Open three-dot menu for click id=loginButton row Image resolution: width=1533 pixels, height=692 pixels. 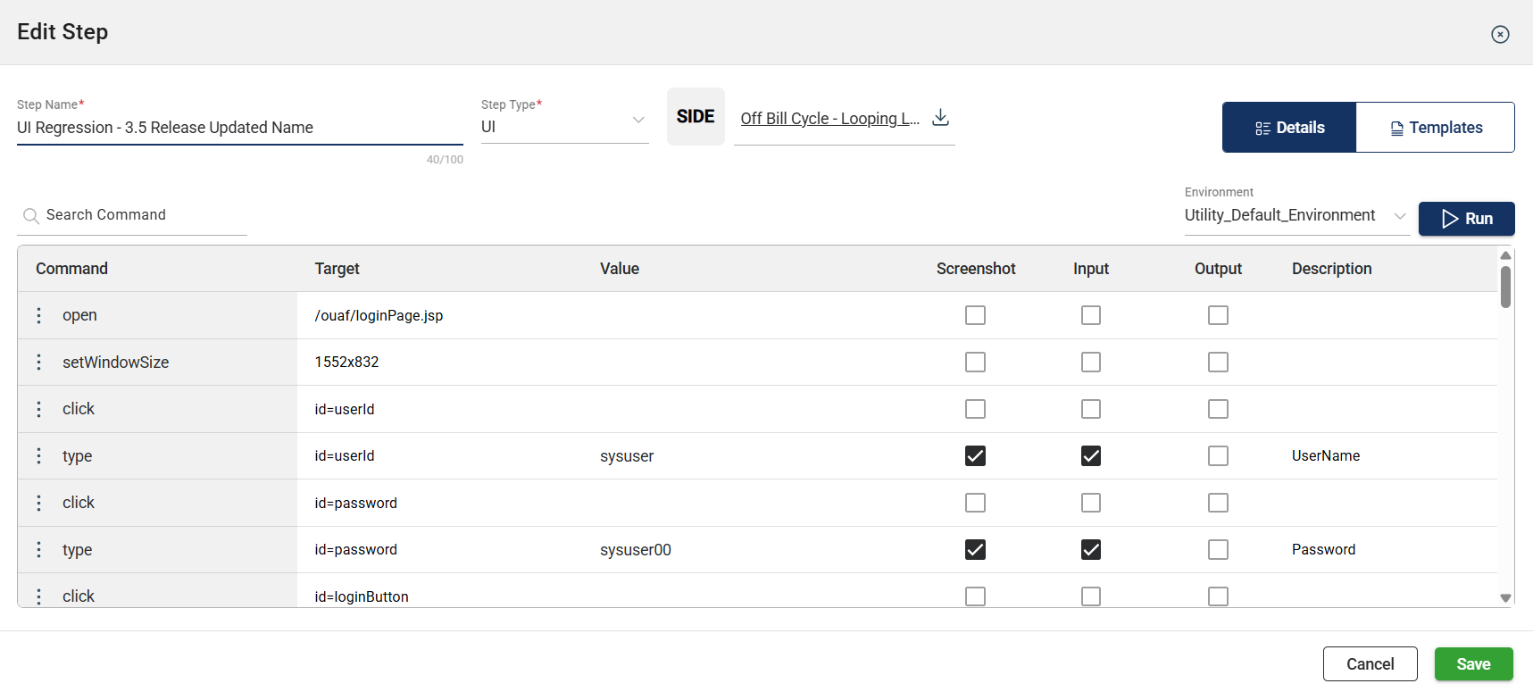tap(38, 596)
